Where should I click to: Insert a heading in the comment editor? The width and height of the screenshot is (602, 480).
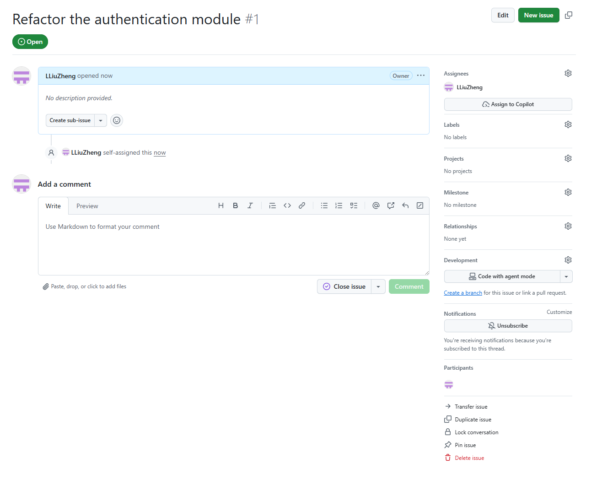(221, 205)
